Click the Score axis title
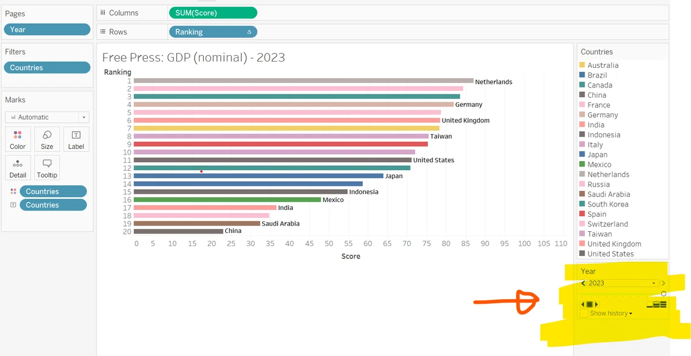The image size is (691, 356). pos(351,256)
